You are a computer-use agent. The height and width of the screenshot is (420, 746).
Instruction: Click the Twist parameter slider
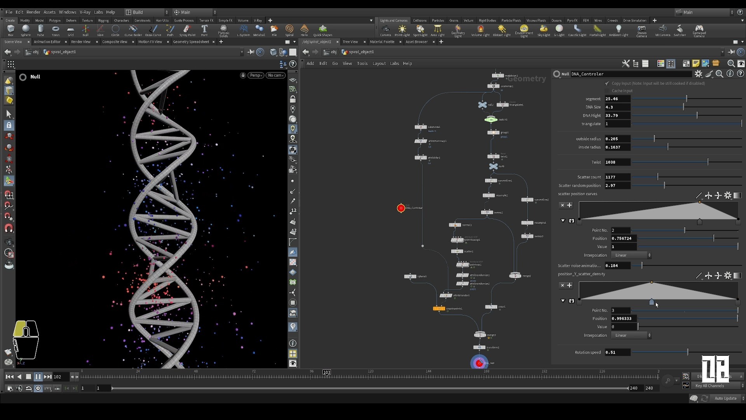[x=708, y=162]
